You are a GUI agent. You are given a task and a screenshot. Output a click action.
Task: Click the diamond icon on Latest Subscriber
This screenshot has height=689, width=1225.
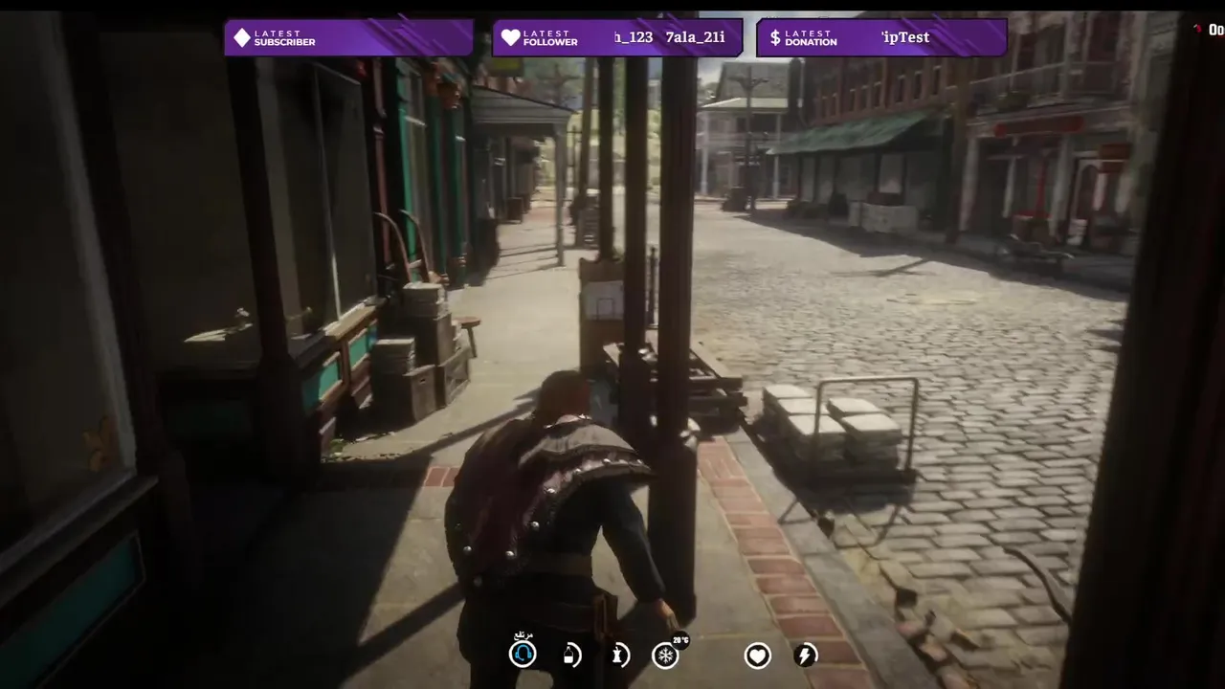(242, 37)
